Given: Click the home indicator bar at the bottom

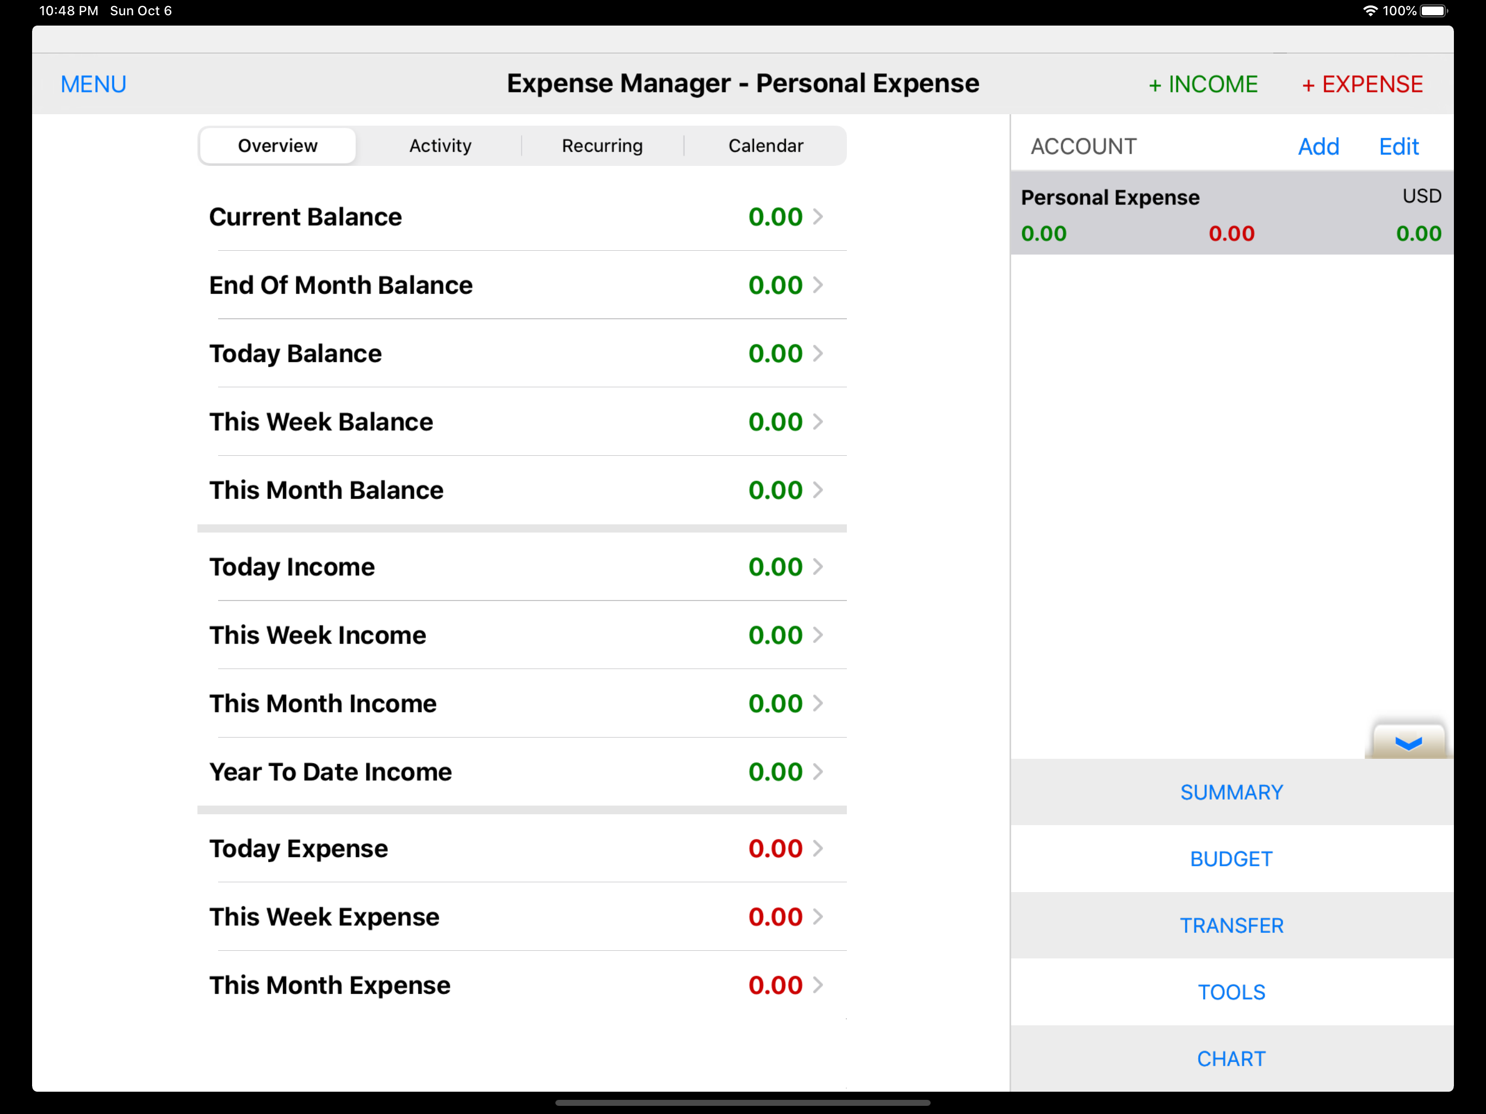Looking at the screenshot, I should point(742,1103).
